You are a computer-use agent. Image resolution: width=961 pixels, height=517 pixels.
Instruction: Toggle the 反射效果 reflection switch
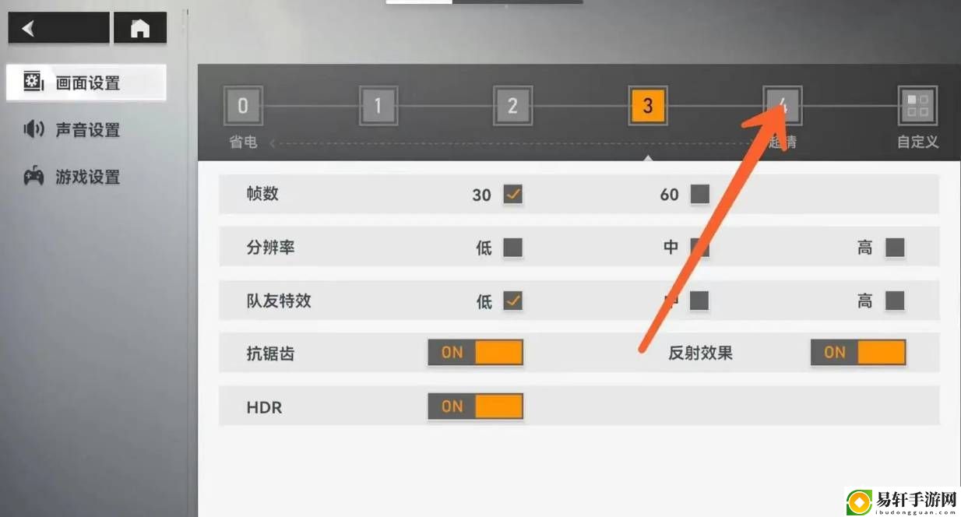click(x=858, y=353)
